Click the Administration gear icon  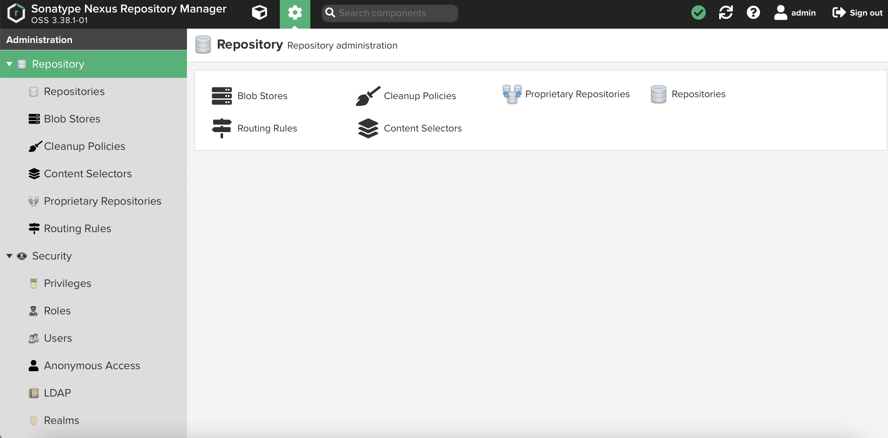click(x=295, y=13)
